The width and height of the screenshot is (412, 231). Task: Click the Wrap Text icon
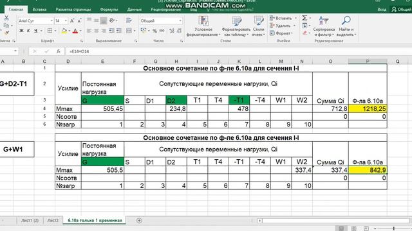pyautogui.click(x=129, y=20)
